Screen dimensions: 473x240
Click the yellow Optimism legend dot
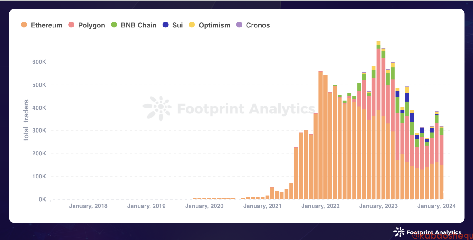point(192,25)
